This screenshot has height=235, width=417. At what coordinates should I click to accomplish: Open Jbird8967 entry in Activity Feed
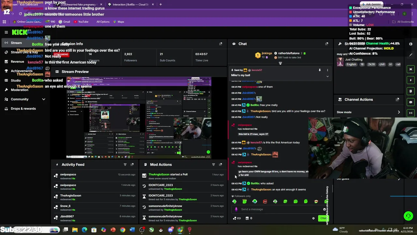pyautogui.click(x=94, y=218)
